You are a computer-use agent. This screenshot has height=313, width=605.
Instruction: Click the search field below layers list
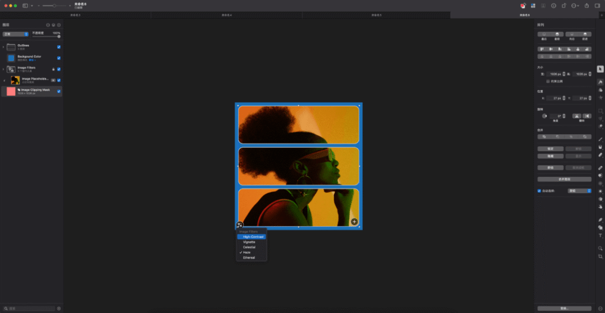click(x=31, y=309)
